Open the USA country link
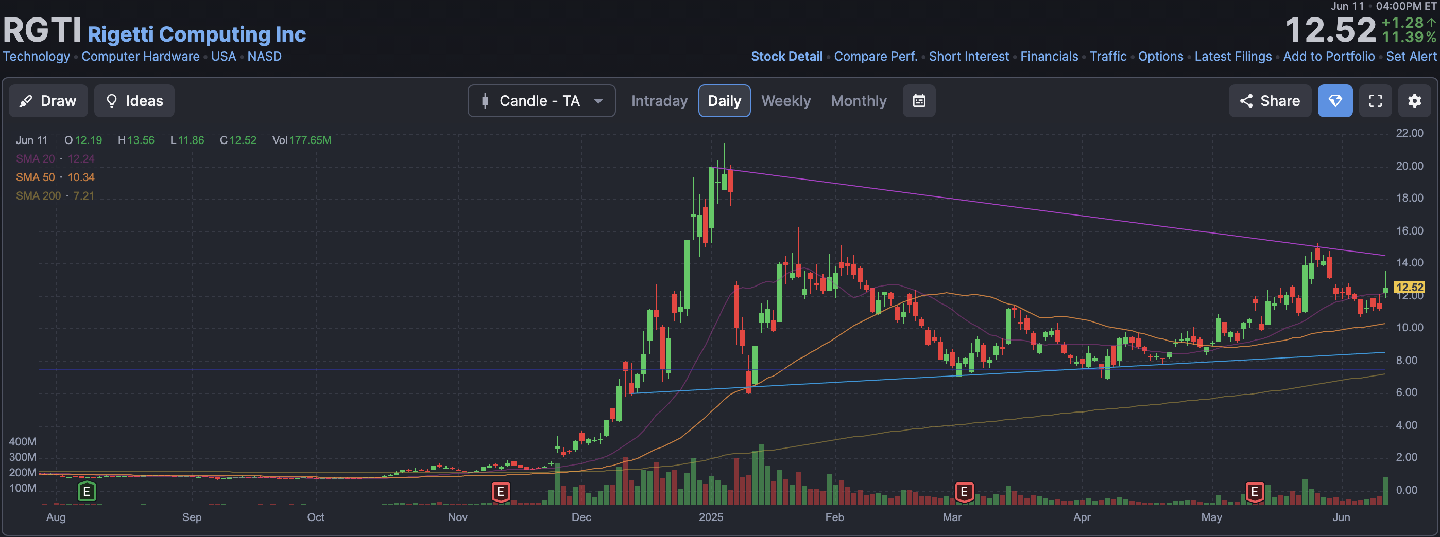 point(224,57)
